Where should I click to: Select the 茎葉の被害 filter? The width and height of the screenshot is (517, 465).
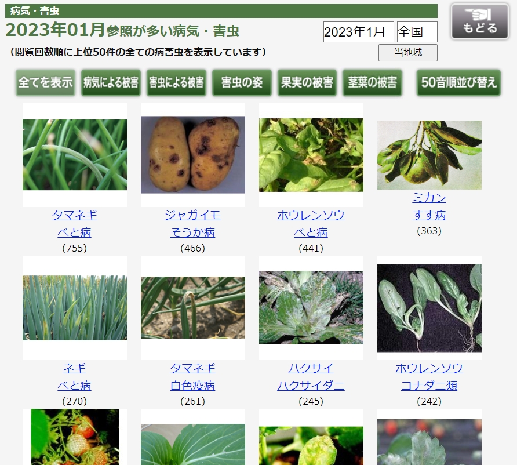(x=372, y=82)
